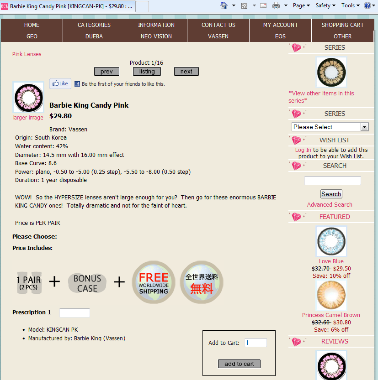Click the Print icon
Image resolution: width=378 pixels, height=380 pixels.
(x=276, y=5)
